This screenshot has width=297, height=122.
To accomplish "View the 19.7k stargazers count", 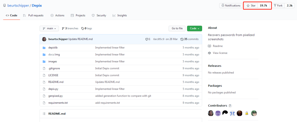I will [x=263, y=6].
